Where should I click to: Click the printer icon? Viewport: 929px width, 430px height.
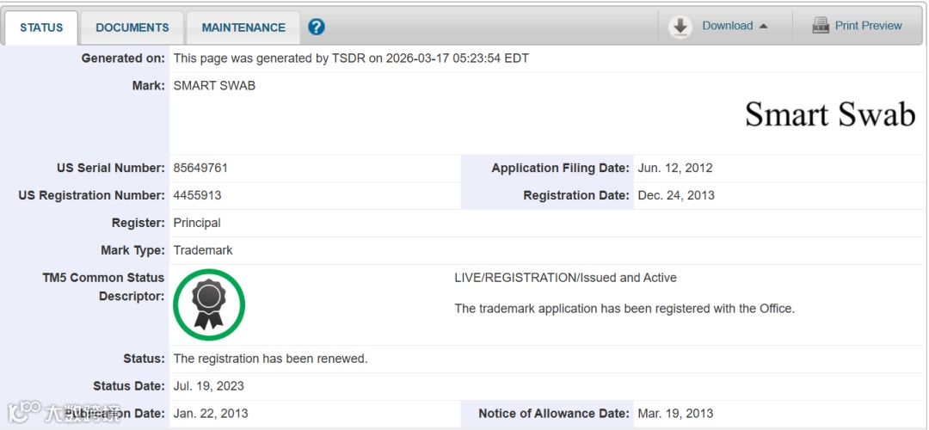[821, 26]
